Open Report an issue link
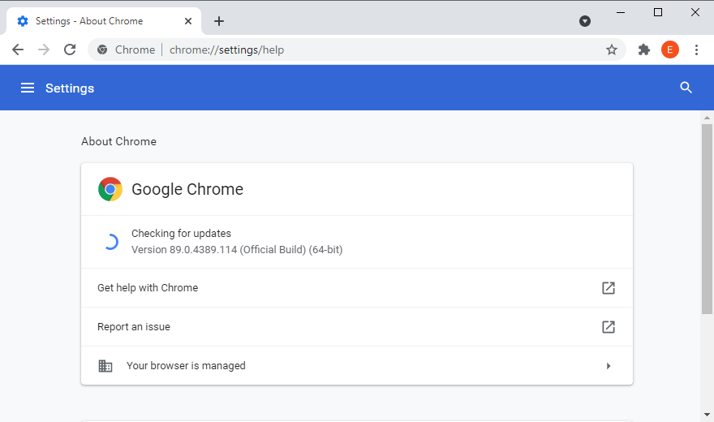 pos(134,327)
